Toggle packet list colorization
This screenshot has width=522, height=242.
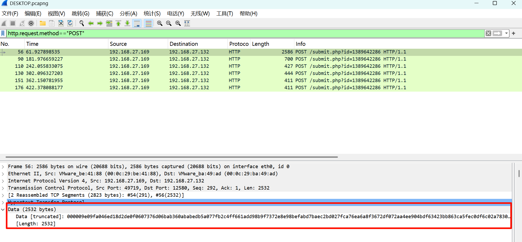pos(148,23)
